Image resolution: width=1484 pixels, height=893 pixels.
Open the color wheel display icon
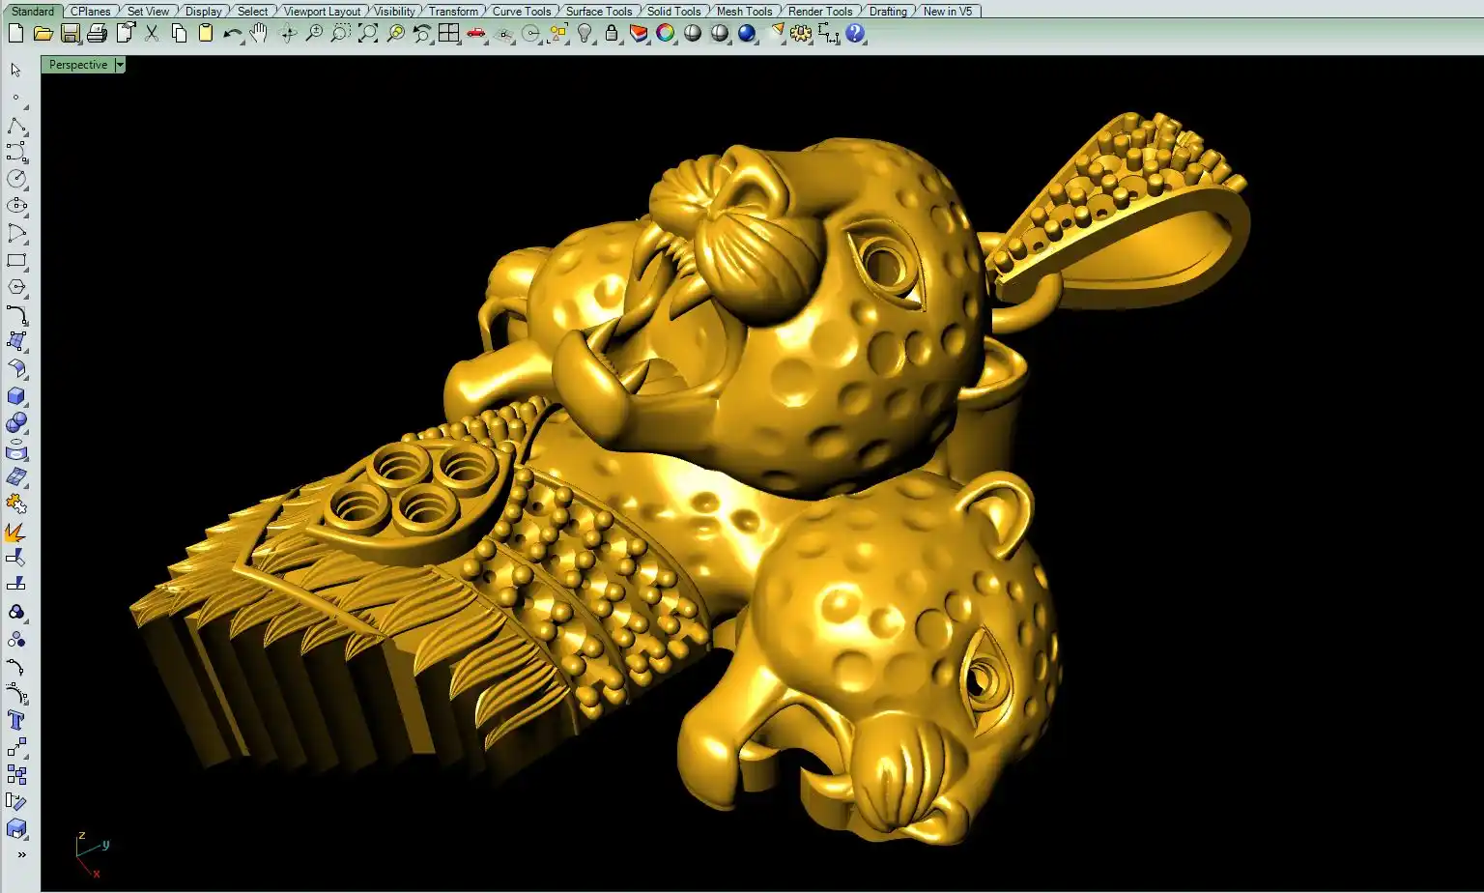(x=666, y=34)
